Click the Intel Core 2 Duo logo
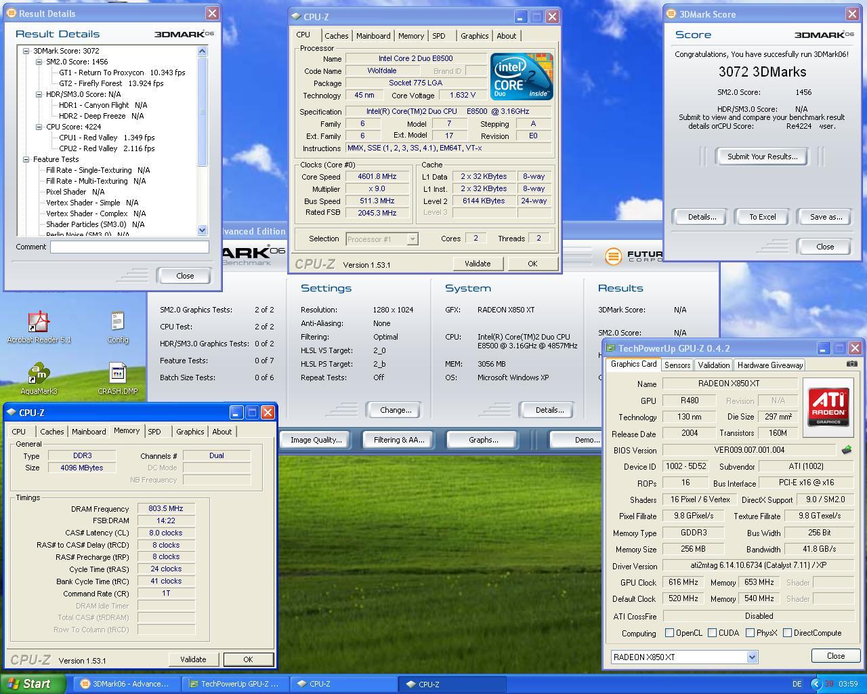This screenshot has width=867, height=694. (x=522, y=77)
